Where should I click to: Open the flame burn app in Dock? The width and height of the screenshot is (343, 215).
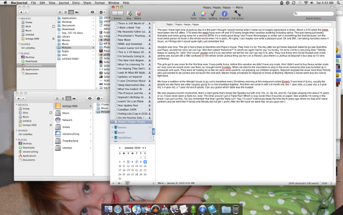pos(156,210)
